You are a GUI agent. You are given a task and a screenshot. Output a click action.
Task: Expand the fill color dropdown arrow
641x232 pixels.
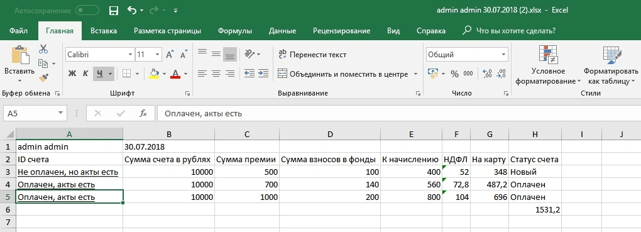pos(165,74)
